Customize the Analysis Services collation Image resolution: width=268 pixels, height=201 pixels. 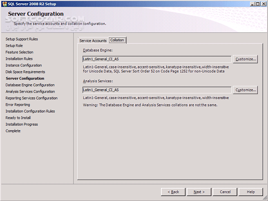246,90
